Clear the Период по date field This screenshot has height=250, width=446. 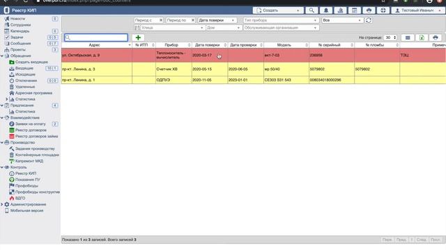[193, 20]
